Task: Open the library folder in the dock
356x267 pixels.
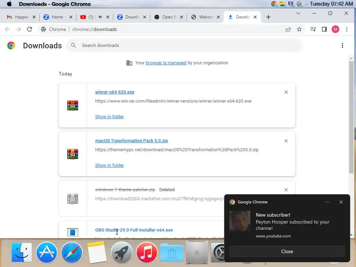Action: tap(172, 252)
